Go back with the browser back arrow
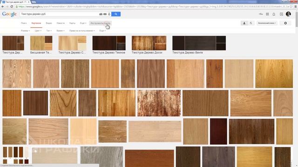Image resolution: width=298 pixels, height=167 pixels. 3,6
